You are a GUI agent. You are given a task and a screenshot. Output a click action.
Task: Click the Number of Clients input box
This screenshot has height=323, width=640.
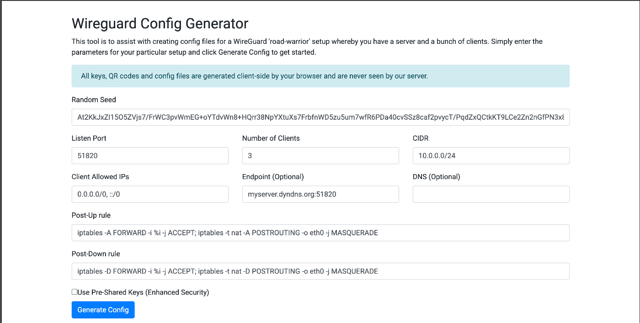click(x=320, y=155)
